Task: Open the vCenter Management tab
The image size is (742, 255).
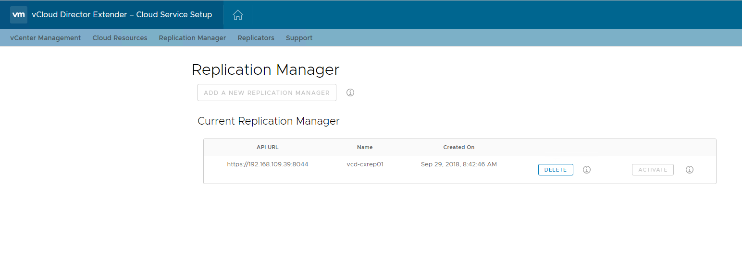Action: (x=45, y=38)
